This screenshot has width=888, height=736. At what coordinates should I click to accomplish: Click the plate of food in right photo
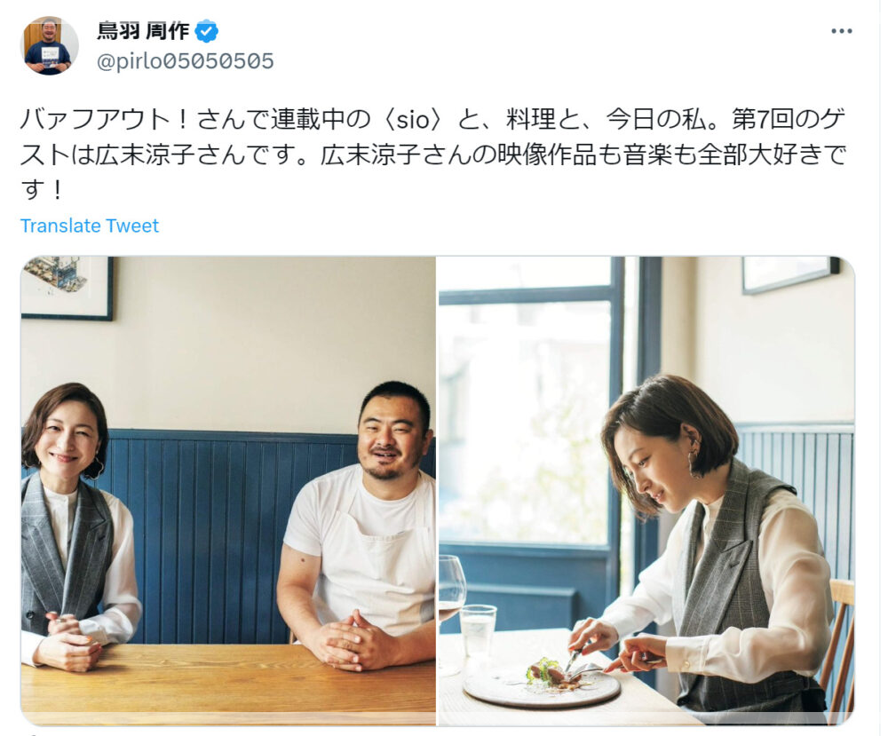tap(542, 685)
